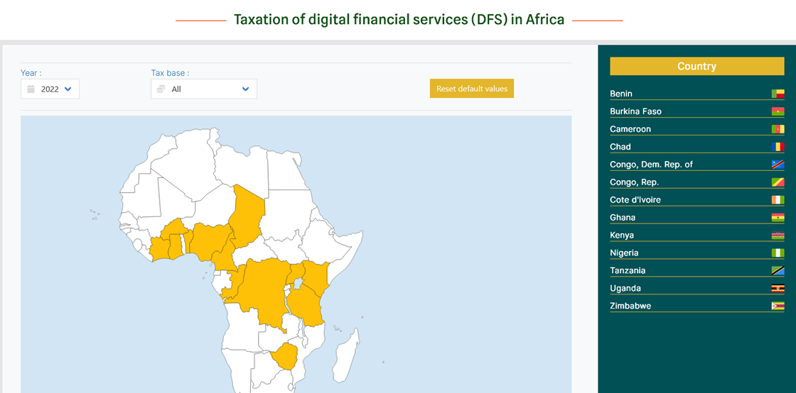Click the Ghana flag icon
The width and height of the screenshot is (796, 393).
point(778,218)
